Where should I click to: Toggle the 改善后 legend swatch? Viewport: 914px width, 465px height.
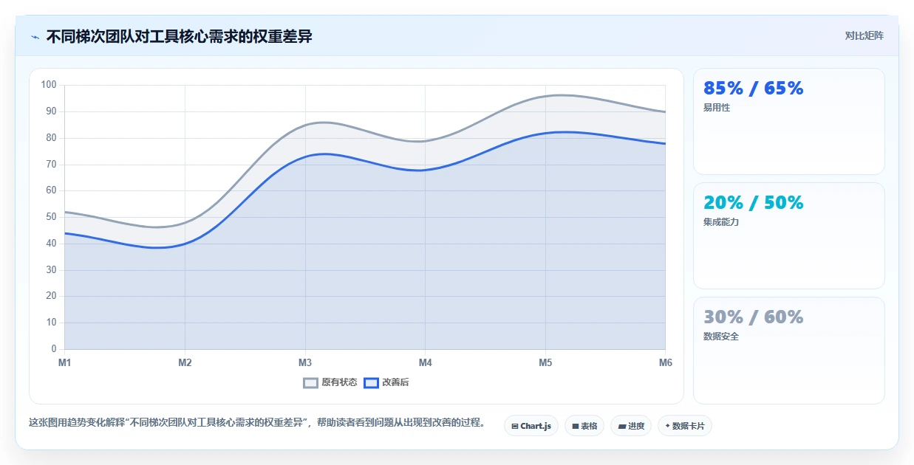pyautogui.click(x=371, y=382)
